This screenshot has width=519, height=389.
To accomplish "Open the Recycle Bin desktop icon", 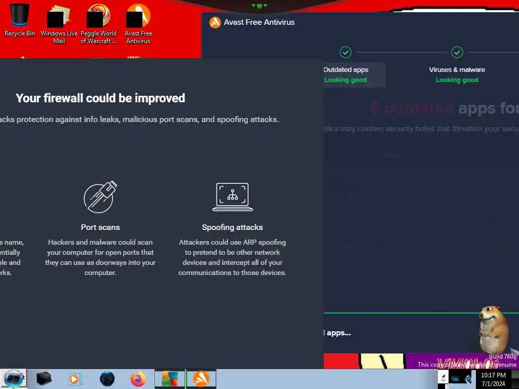I will click(x=20, y=20).
